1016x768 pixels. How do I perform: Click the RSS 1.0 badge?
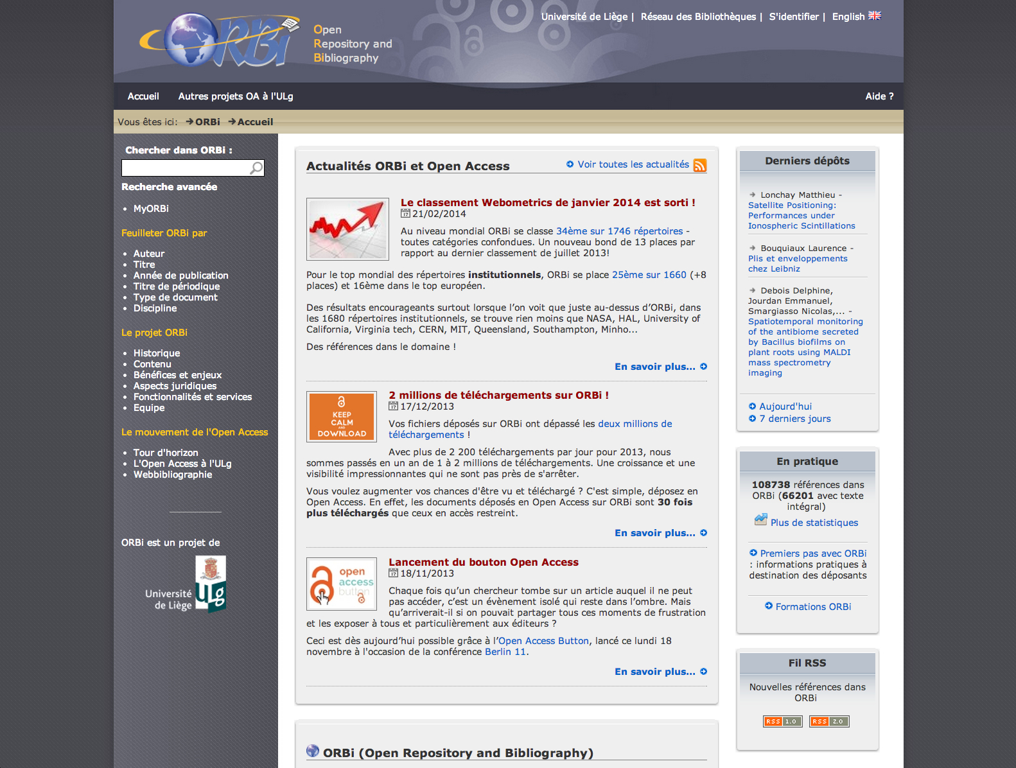pyautogui.click(x=783, y=721)
